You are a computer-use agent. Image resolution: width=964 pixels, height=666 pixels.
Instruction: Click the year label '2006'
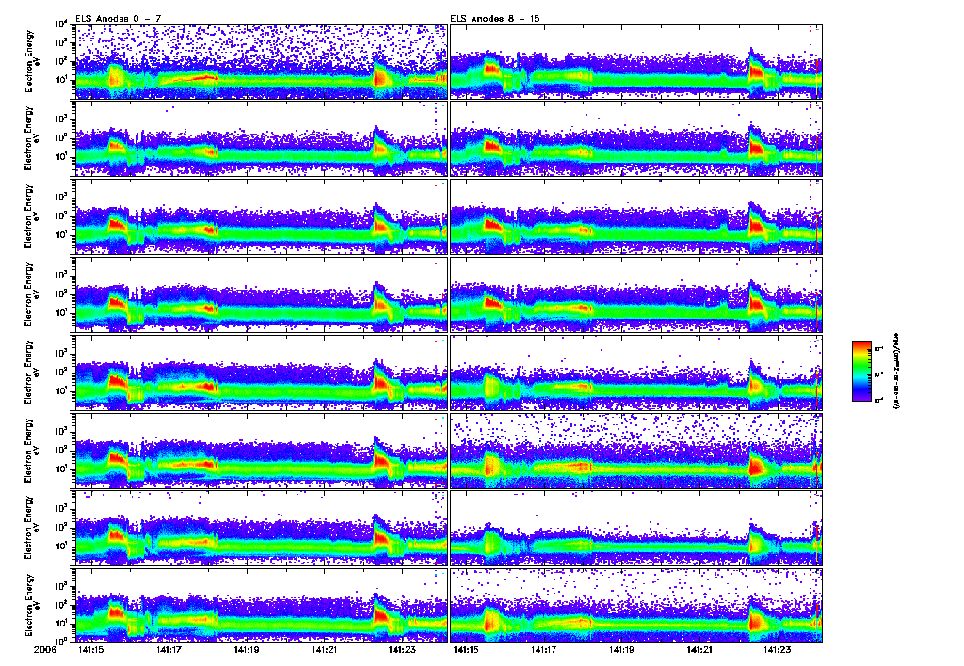[45, 649]
